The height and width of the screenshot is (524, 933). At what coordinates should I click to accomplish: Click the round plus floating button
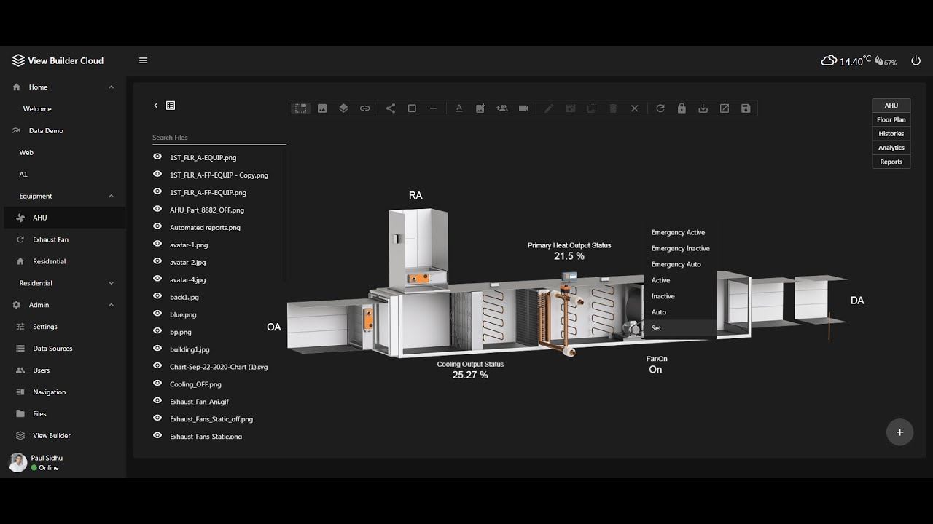pos(899,432)
